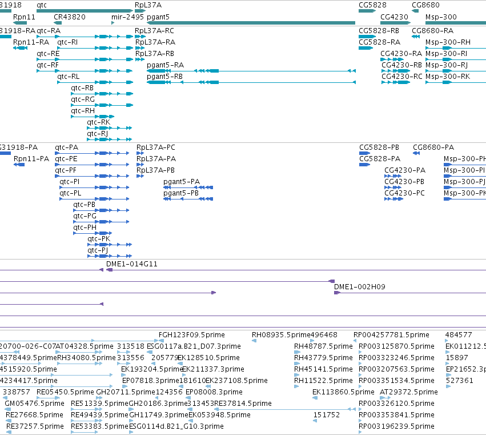486x435 pixels.
Task: Click transcript RpL37A-RB label
Action: (x=154, y=54)
